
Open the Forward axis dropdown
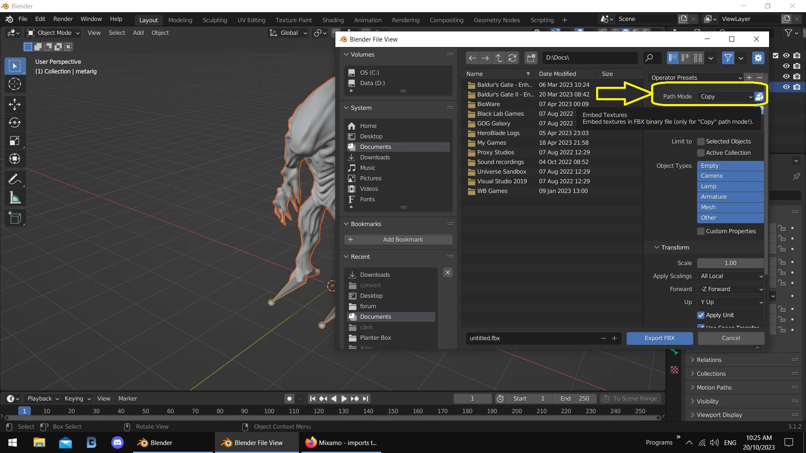tap(730, 289)
